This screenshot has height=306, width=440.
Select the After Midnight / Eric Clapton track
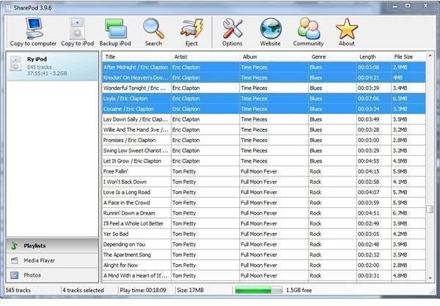264,67
